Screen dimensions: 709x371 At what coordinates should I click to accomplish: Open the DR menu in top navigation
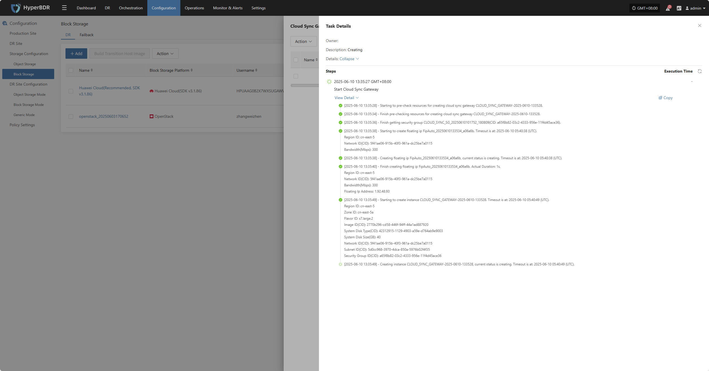[x=107, y=8]
